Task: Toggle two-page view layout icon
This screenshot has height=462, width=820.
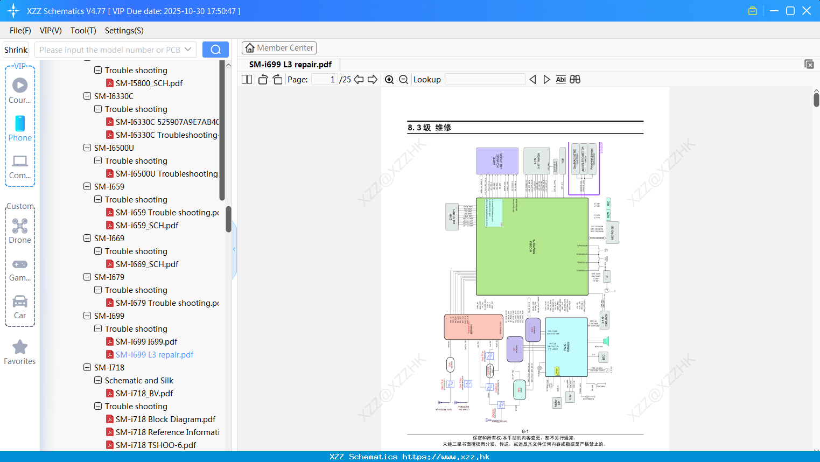Action: [x=247, y=79]
